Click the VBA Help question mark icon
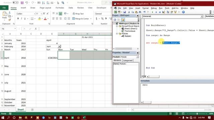214x120 pixels. [x=183, y=12]
